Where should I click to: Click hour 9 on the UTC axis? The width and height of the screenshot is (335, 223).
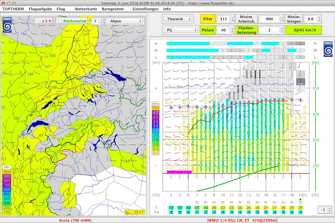(x=214, y=195)
